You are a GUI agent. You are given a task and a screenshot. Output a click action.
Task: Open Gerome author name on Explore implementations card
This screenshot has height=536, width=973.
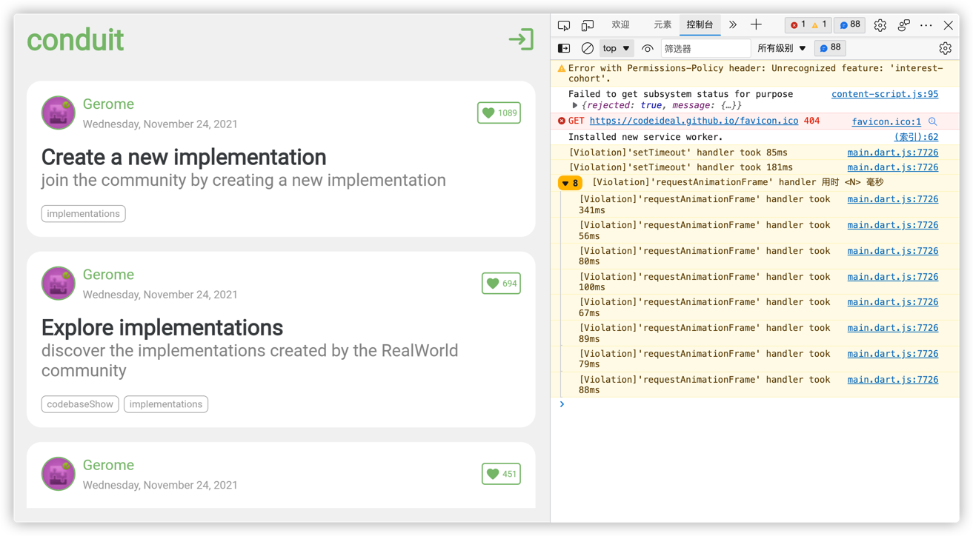coord(108,275)
